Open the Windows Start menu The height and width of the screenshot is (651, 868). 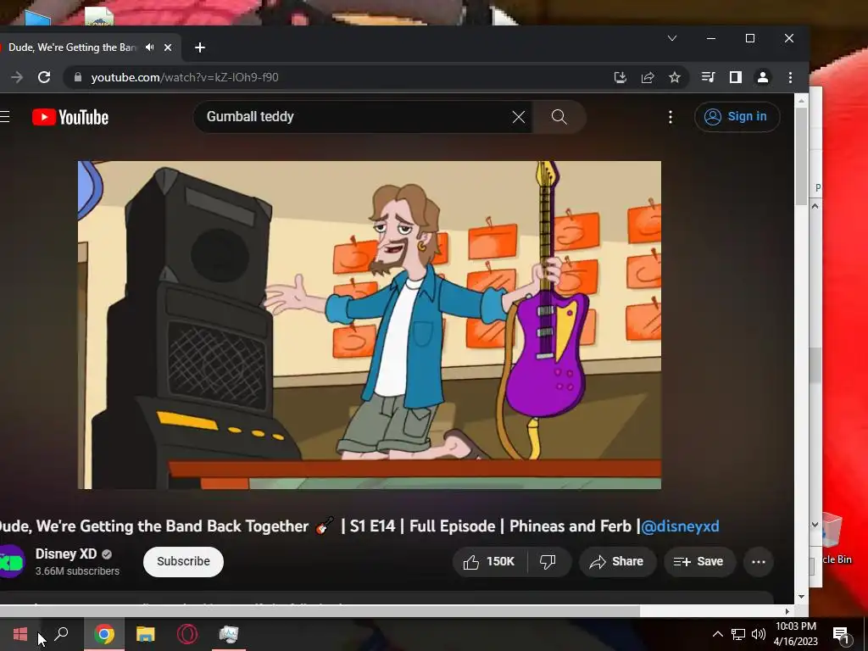[20, 634]
